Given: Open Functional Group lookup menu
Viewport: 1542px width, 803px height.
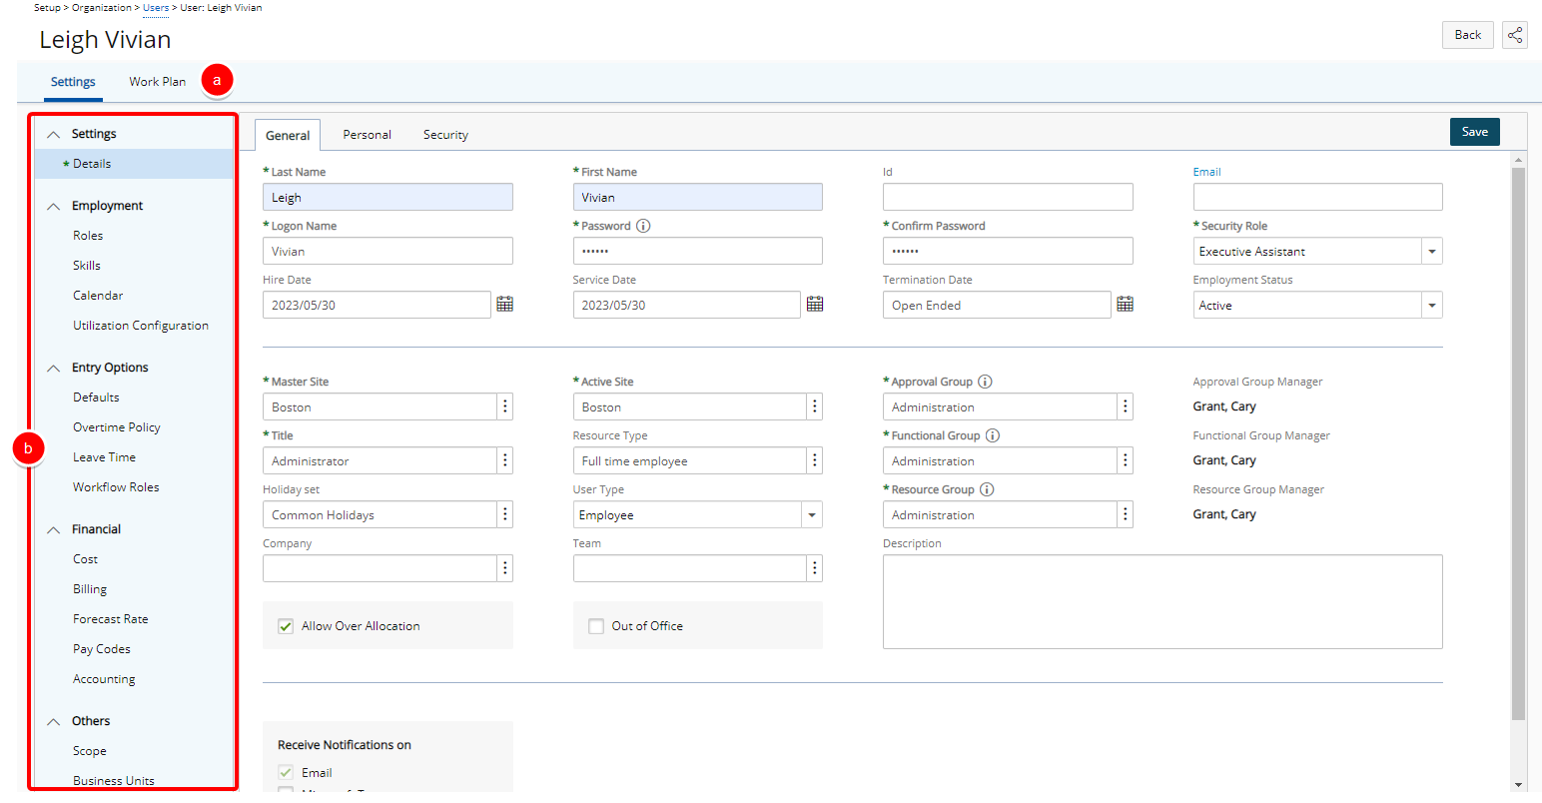Looking at the screenshot, I should pyautogui.click(x=1126, y=460).
